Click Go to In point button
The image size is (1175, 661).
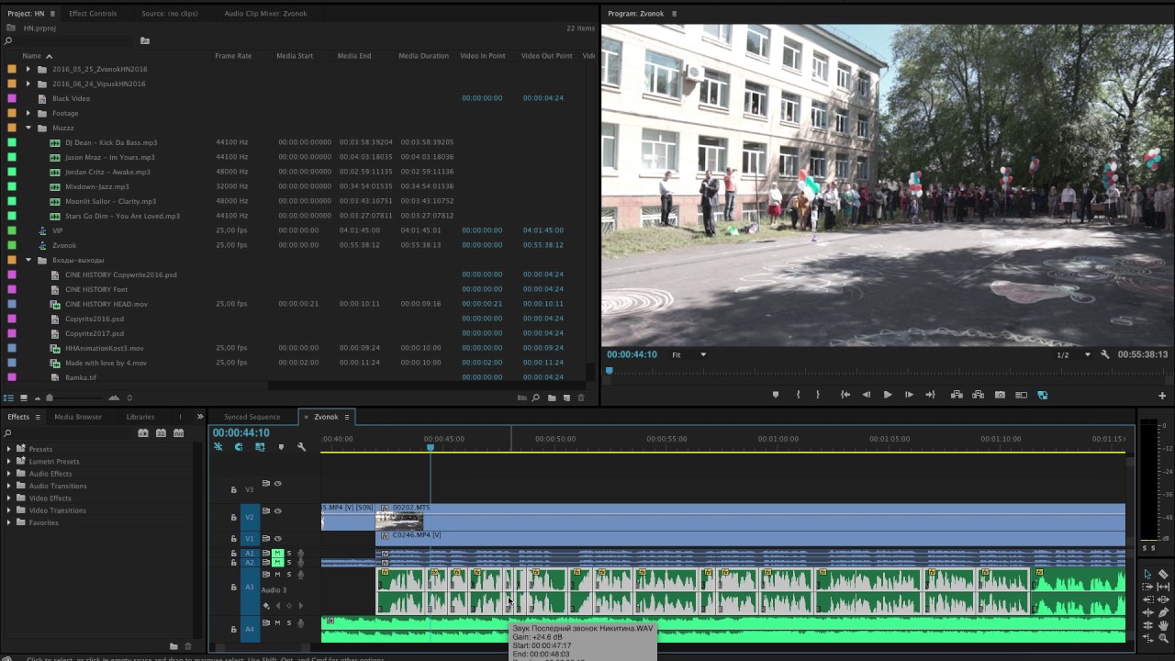click(845, 395)
